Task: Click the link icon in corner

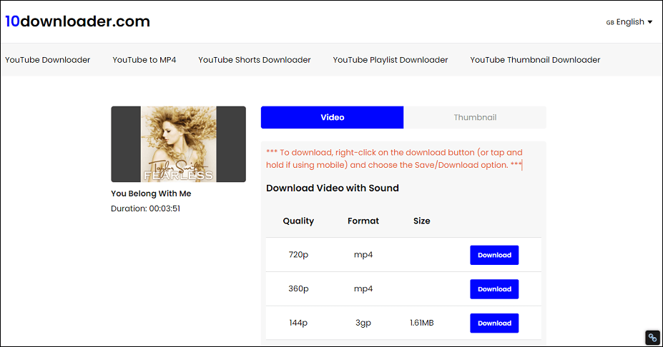Action: [652, 338]
